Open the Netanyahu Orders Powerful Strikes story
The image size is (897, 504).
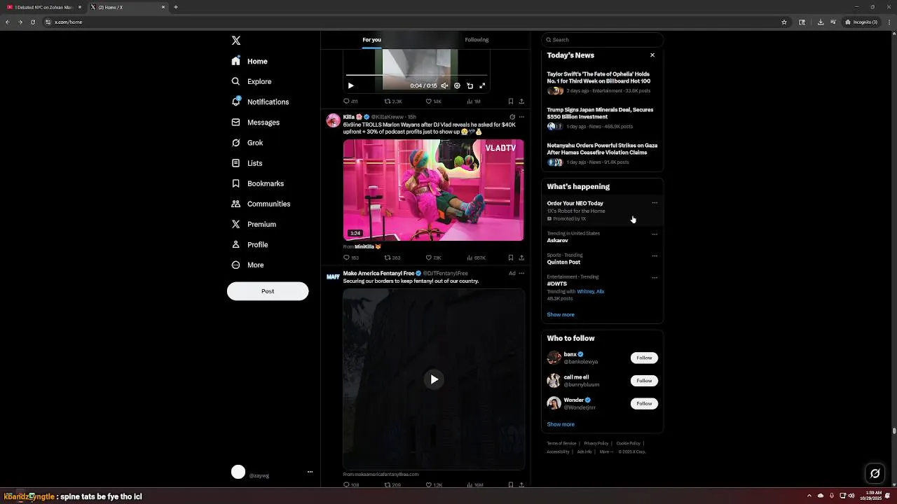[601, 153]
